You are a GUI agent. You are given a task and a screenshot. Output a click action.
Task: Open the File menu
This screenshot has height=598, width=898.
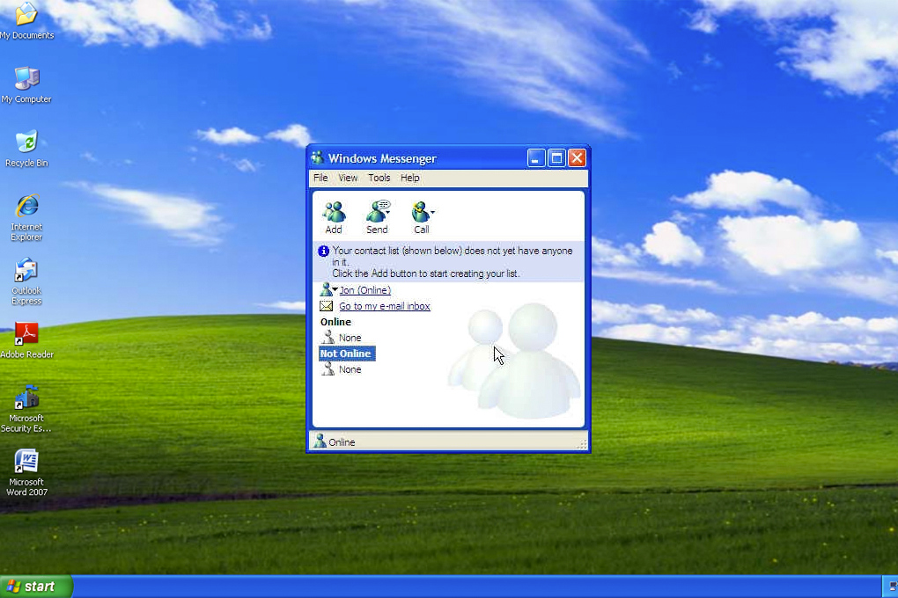[320, 178]
